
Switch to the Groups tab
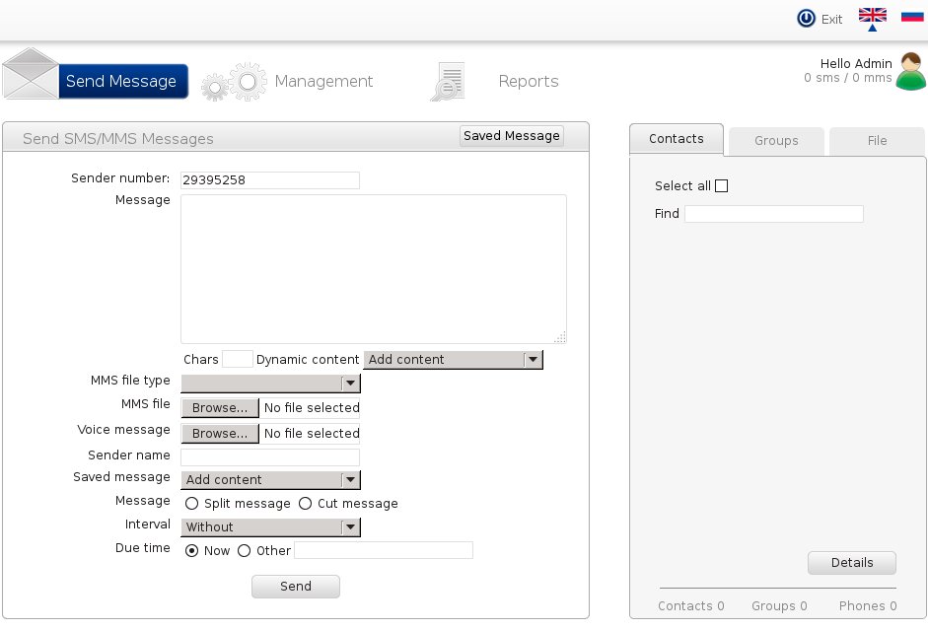(x=776, y=141)
